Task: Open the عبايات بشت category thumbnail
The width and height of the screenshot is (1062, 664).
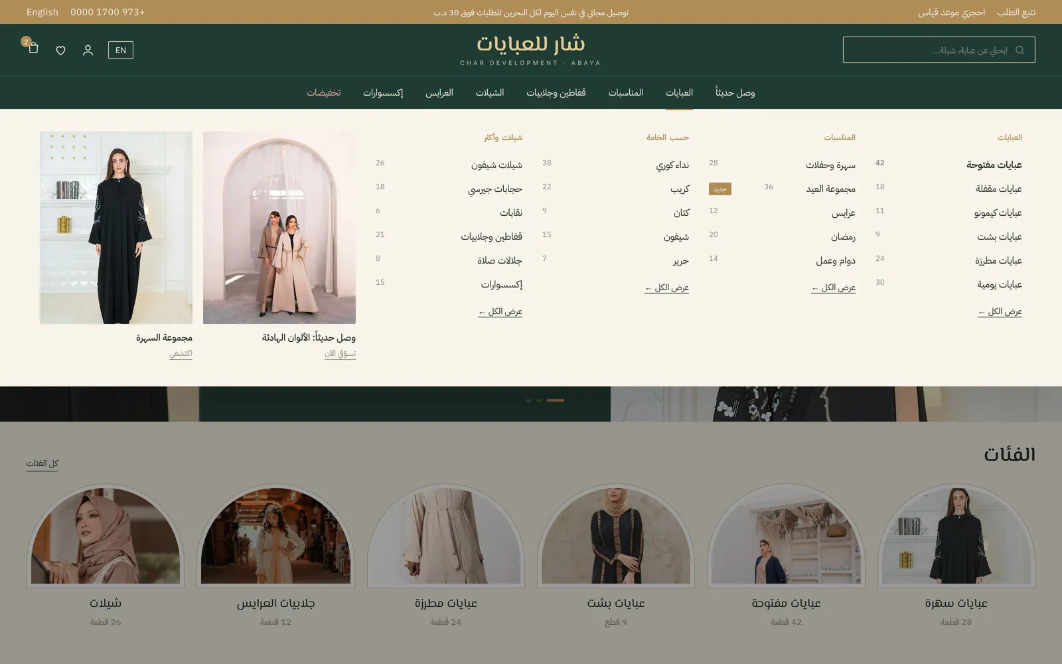Action: (616, 535)
